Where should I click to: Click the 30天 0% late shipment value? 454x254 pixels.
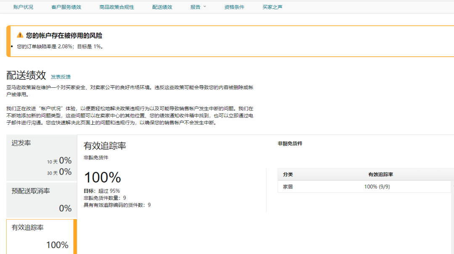(x=60, y=172)
